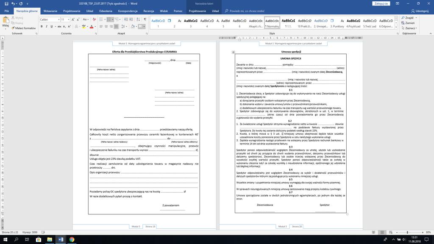Open Microsoft Store from the taskbar
434x244 pixels.
point(39,240)
